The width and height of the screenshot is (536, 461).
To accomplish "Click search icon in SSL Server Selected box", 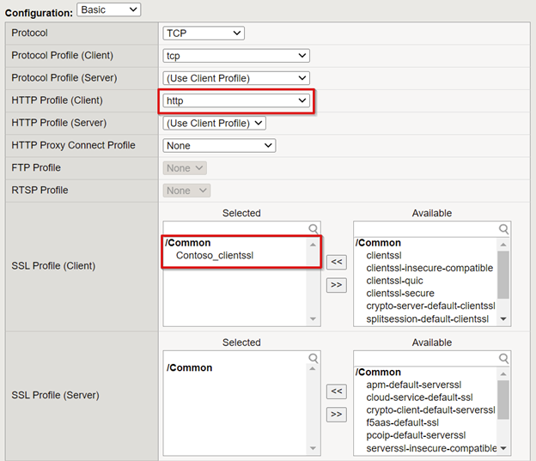I will point(314,358).
